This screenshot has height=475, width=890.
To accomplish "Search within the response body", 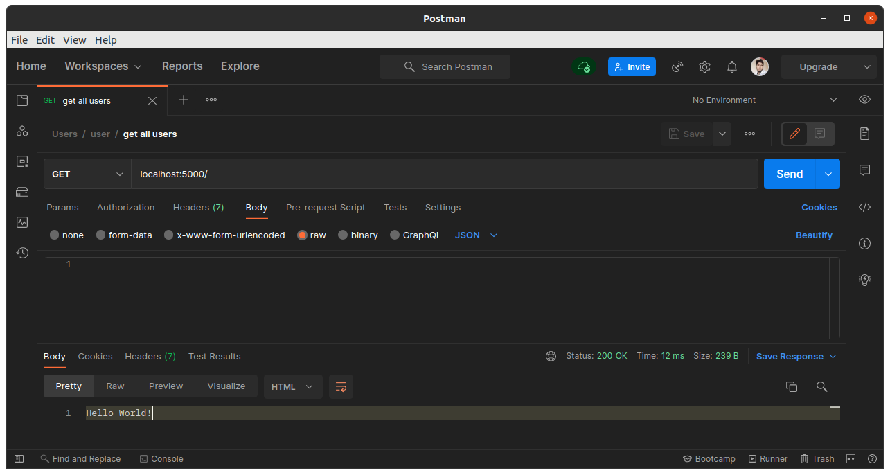I will tap(822, 387).
